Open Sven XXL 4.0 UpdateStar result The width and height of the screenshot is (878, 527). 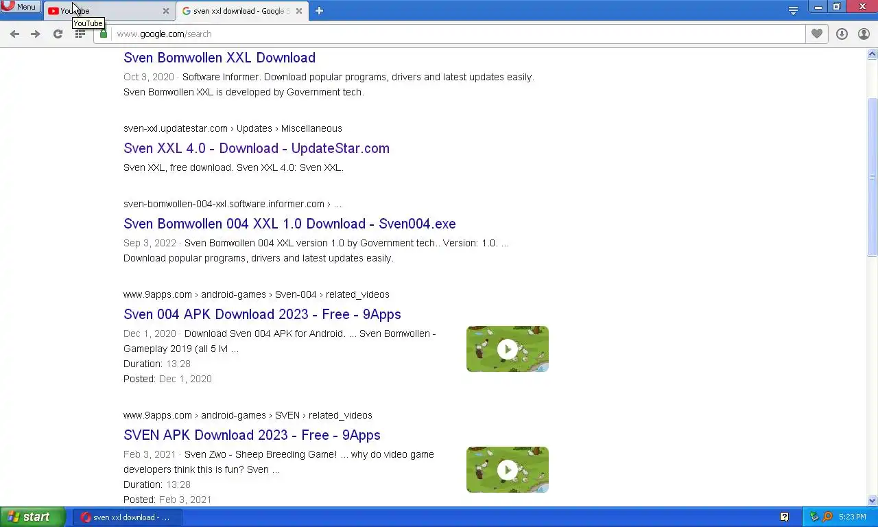click(257, 148)
